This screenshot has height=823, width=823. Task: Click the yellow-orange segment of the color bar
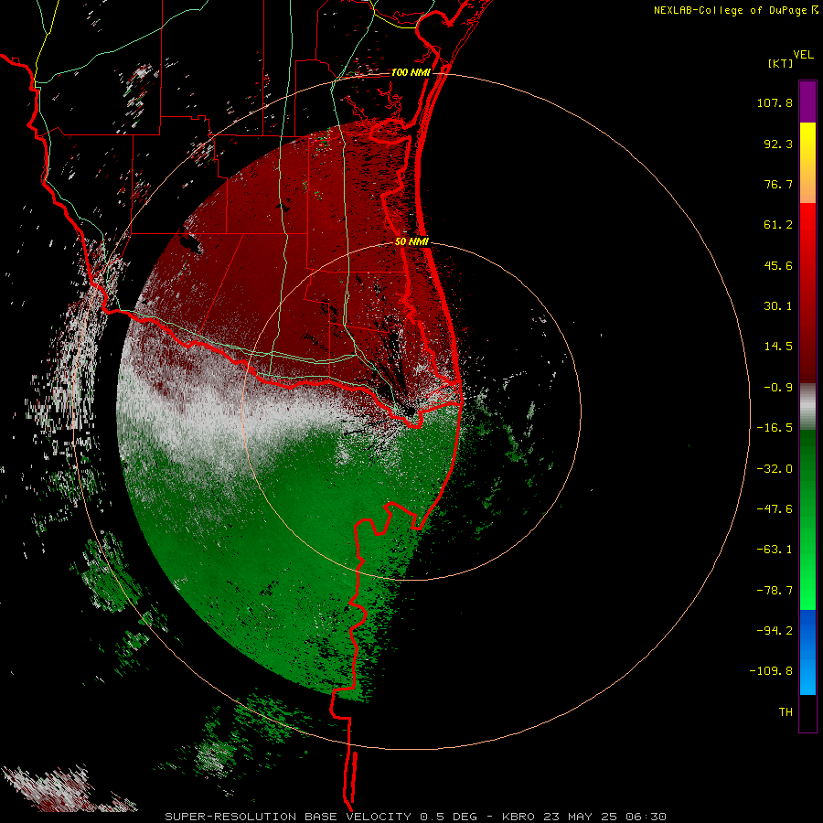(807, 163)
